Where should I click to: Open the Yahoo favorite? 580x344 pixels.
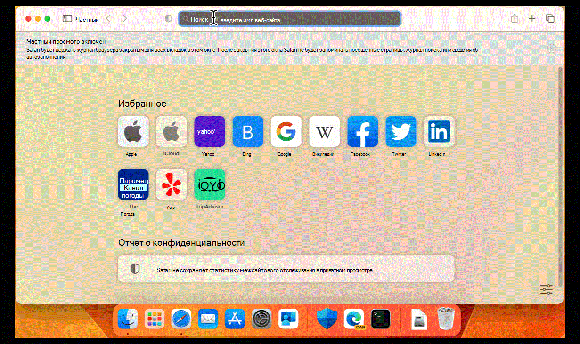coord(210,132)
